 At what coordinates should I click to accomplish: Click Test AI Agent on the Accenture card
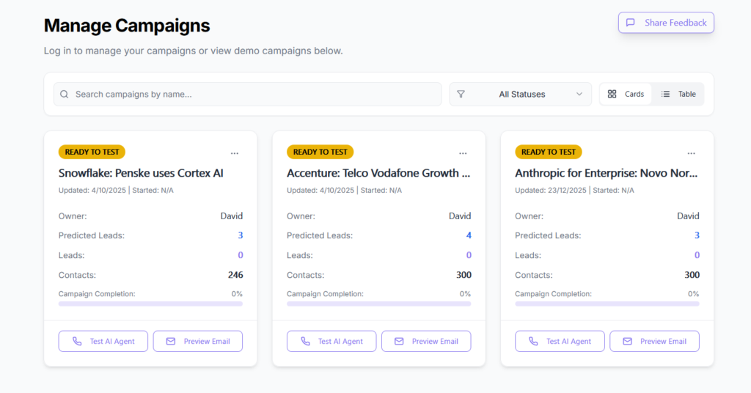(x=331, y=342)
